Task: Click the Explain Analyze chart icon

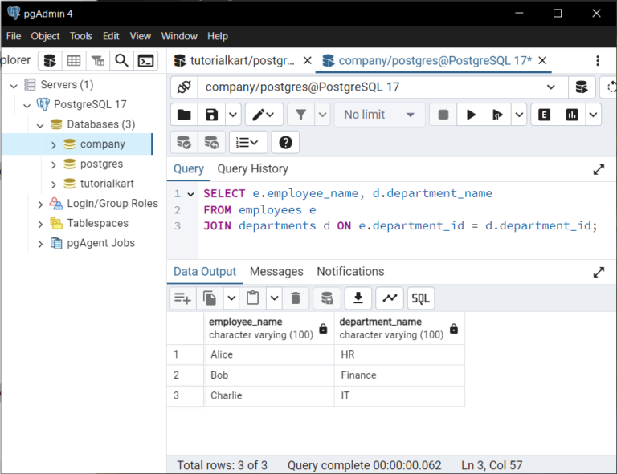Action: tap(572, 115)
